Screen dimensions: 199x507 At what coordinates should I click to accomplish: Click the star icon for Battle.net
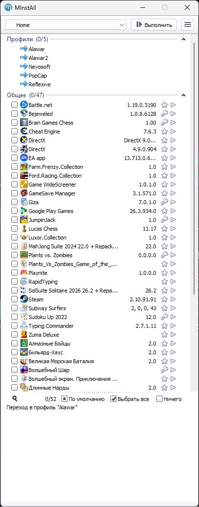coord(164,105)
